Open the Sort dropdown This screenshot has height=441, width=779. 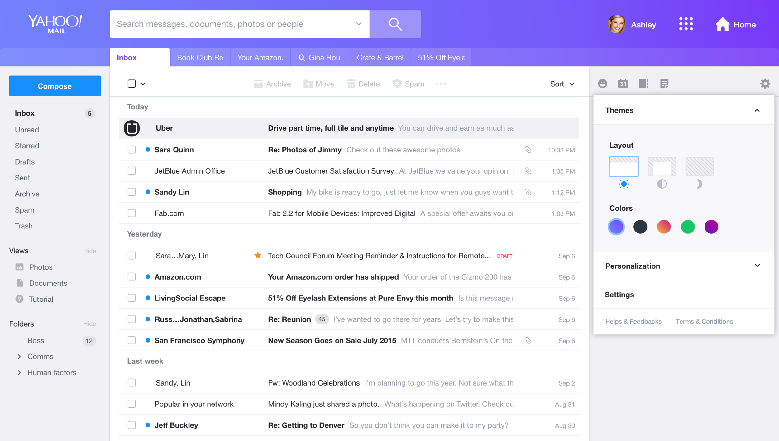tap(562, 84)
